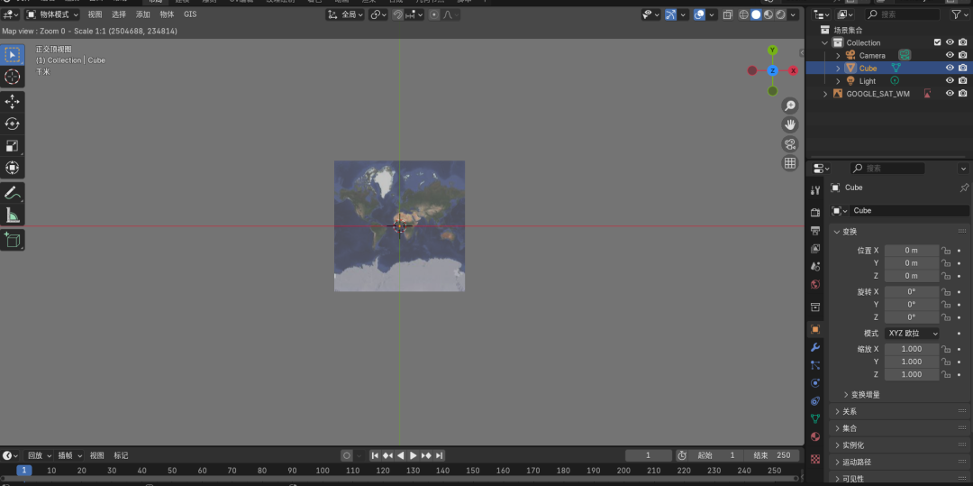Switch orthographic perspective grid icon

[790, 163]
